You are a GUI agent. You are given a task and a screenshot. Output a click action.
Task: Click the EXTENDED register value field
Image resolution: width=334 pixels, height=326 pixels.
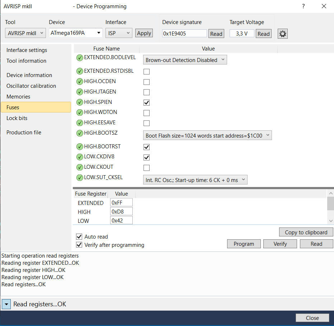(121, 202)
